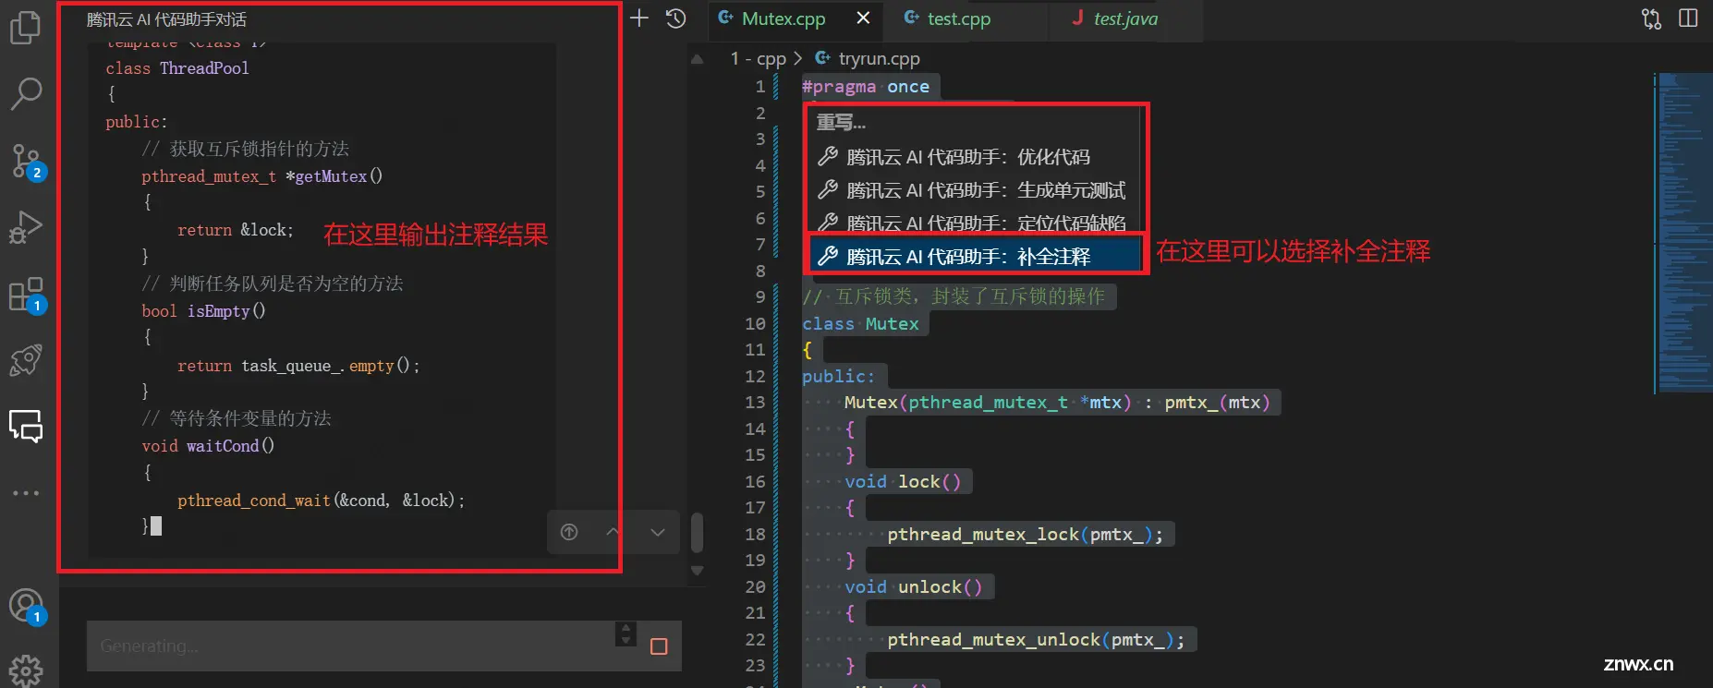Open the Search view

click(x=25, y=93)
